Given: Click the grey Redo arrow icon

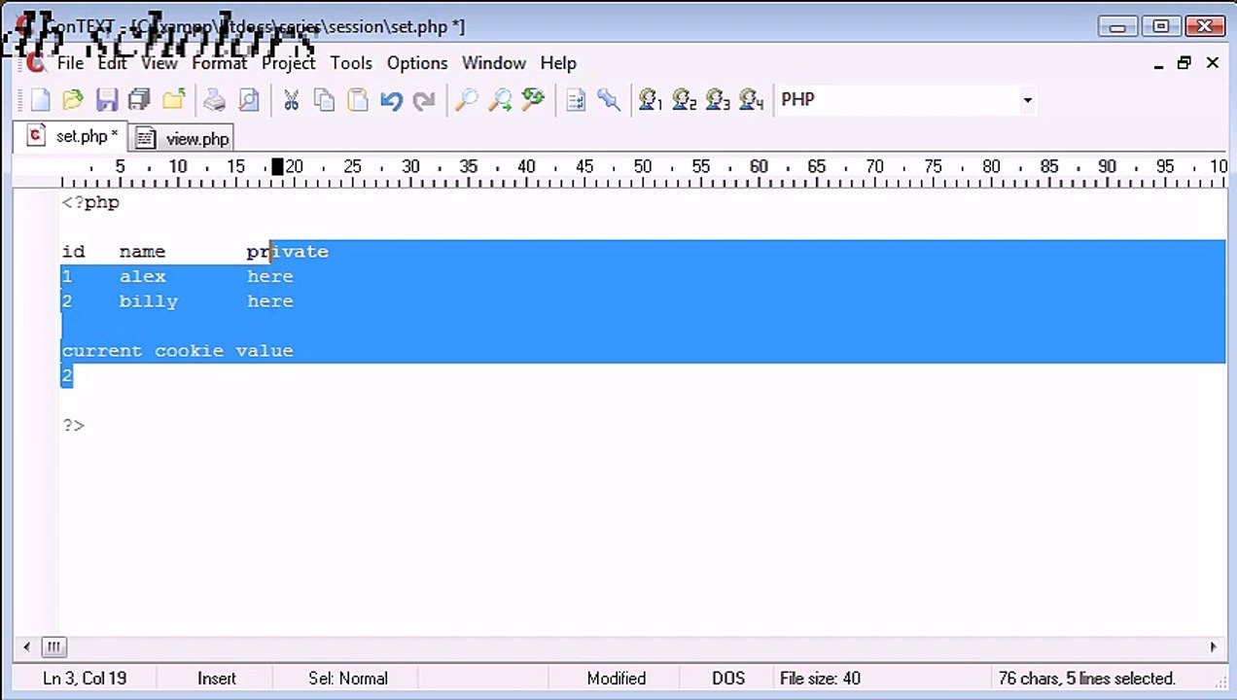Looking at the screenshot, I should (x=424, y=99).
